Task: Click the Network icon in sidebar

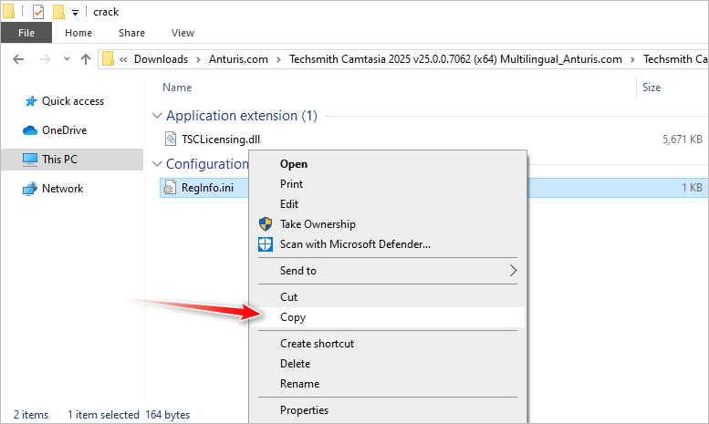Action: tap(29, 189)
